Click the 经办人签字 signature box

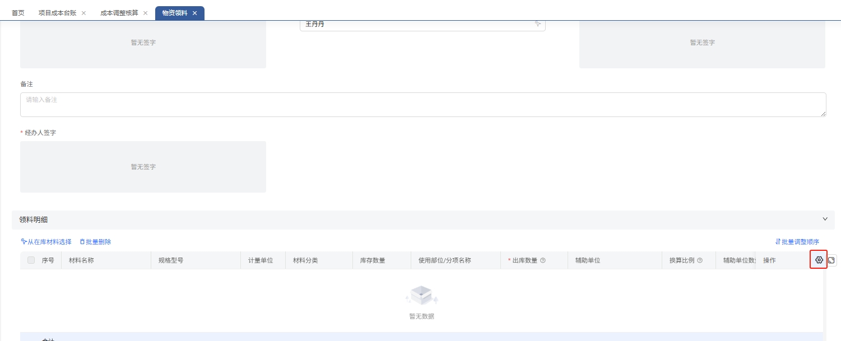pos(143,167)
